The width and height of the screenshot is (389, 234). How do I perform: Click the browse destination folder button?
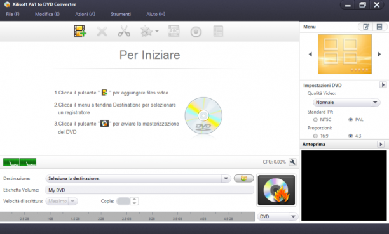point(243,178)
